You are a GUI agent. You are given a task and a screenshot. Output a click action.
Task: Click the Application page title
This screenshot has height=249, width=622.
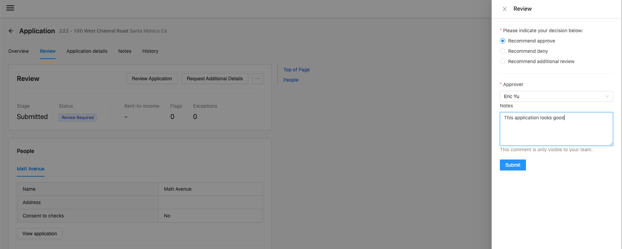click(37, 31)
